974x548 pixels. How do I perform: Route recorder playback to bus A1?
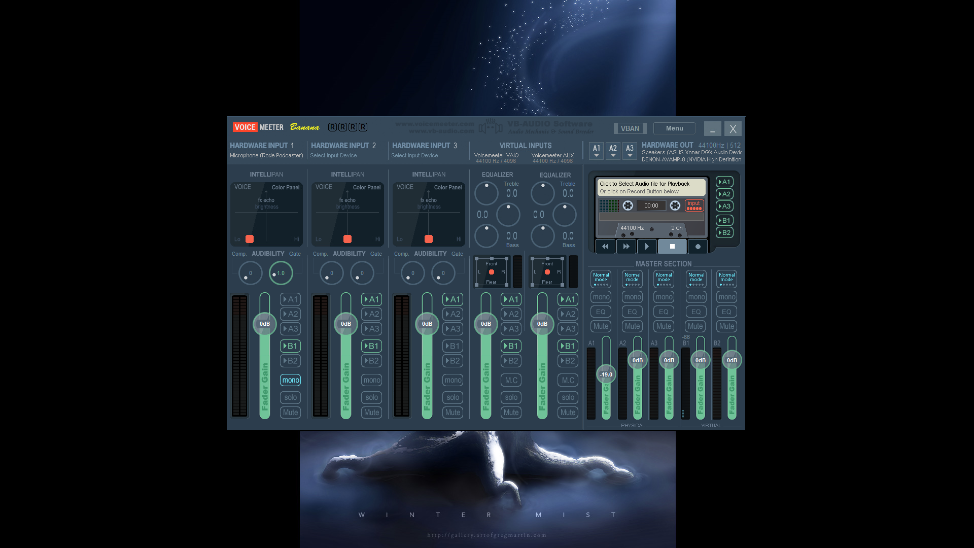click(724, 182)
